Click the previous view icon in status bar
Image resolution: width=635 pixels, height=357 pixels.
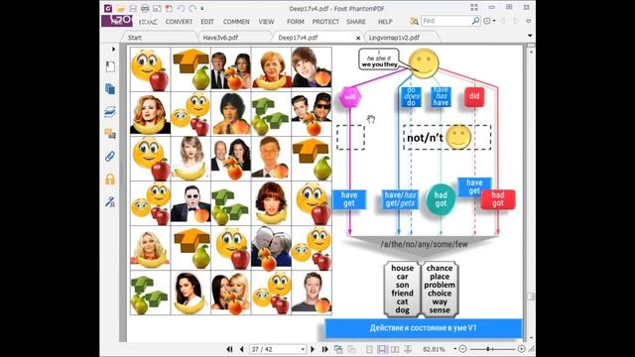pyautogui.click(x=338, y=349)
